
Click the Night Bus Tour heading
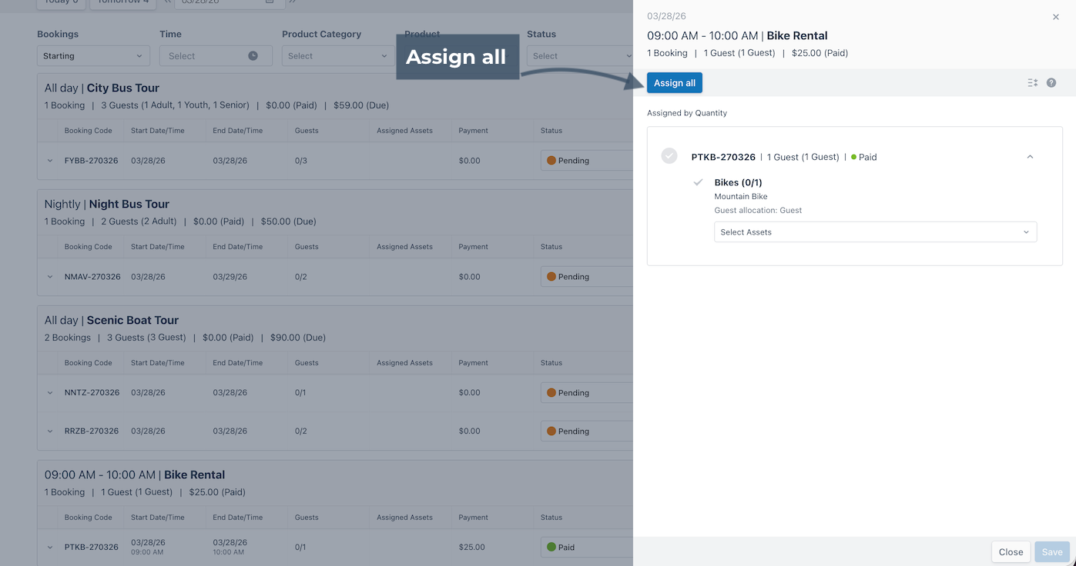[129, 205]
